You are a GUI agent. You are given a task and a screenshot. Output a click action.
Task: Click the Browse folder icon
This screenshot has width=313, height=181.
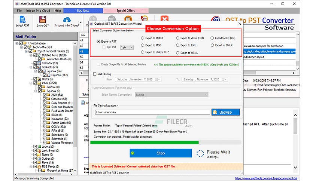(x=215, y=112)
